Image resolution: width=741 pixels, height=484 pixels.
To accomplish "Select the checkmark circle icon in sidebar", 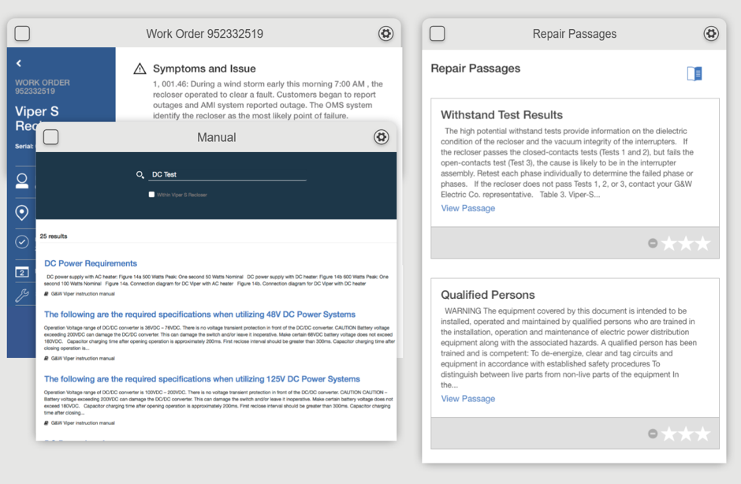I will click(x=22, y=242).
